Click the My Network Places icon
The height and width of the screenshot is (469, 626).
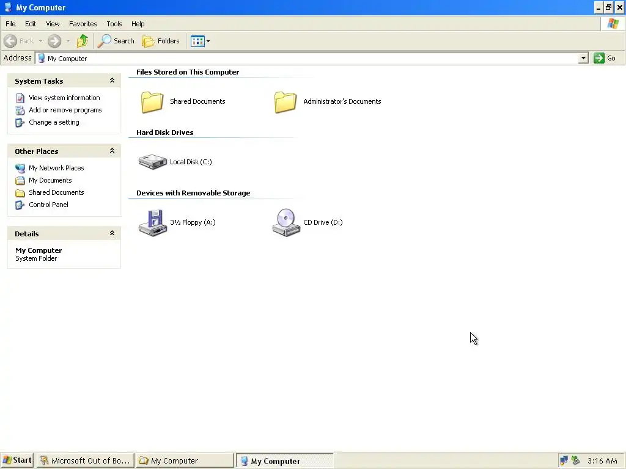[x=20, y=169]
